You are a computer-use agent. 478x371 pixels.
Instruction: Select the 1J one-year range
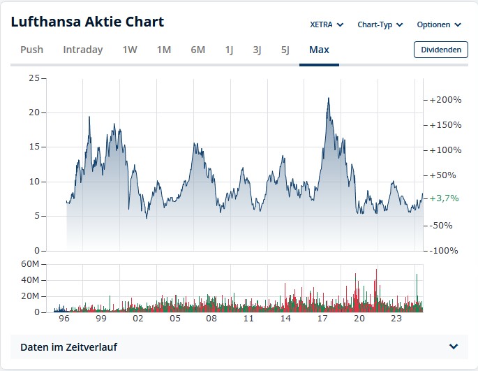click(x=230, y=50)
